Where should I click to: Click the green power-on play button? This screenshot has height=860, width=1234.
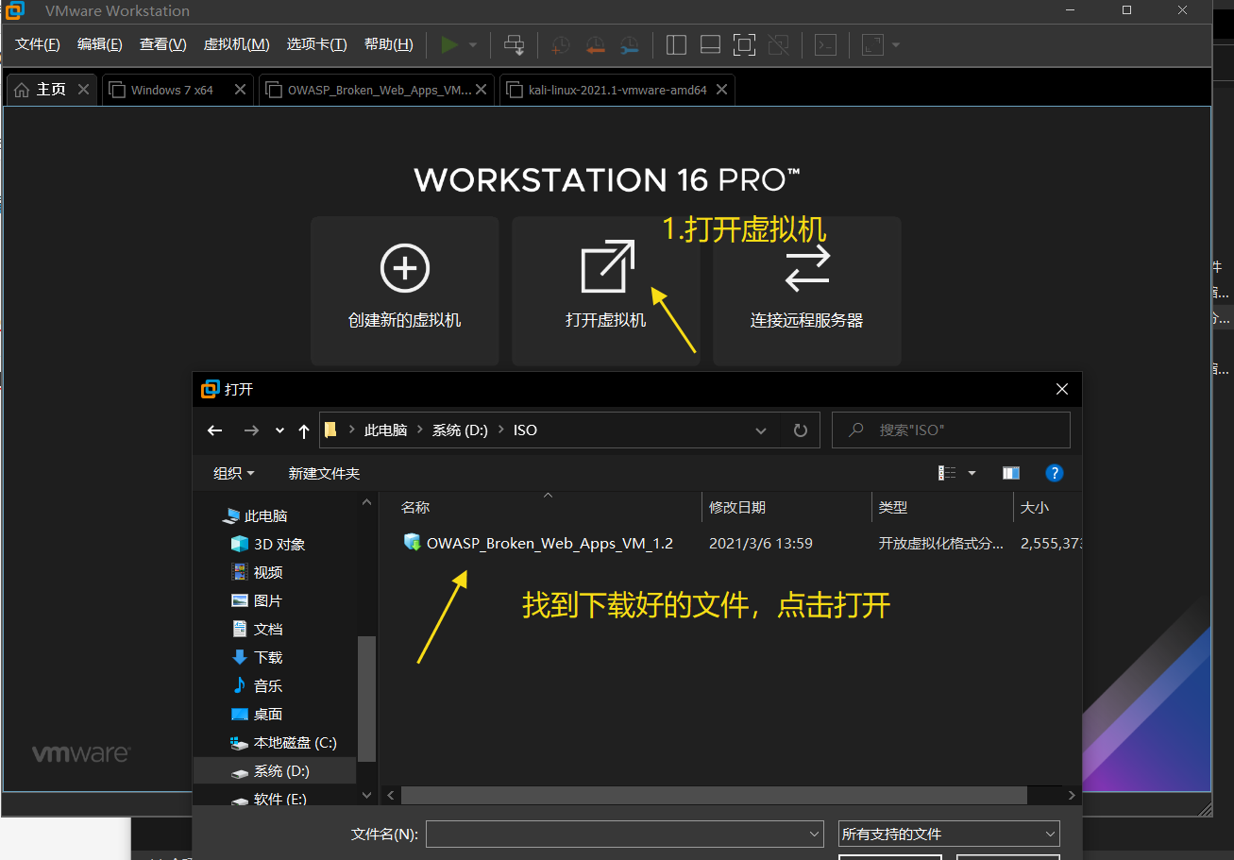coord(449,44)
